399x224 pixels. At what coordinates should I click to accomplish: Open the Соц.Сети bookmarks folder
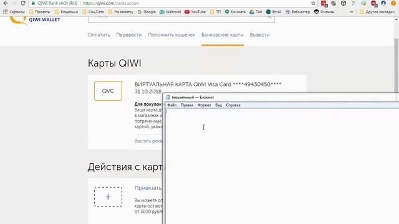click(x=94, y=12)
